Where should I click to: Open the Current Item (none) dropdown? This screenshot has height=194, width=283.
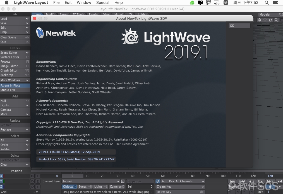91,181
